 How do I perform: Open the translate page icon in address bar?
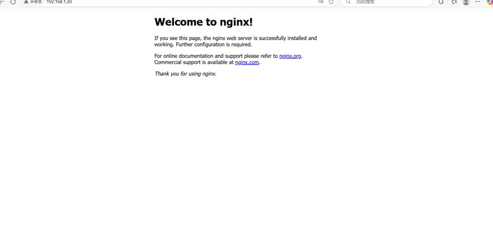click(321, 2)
